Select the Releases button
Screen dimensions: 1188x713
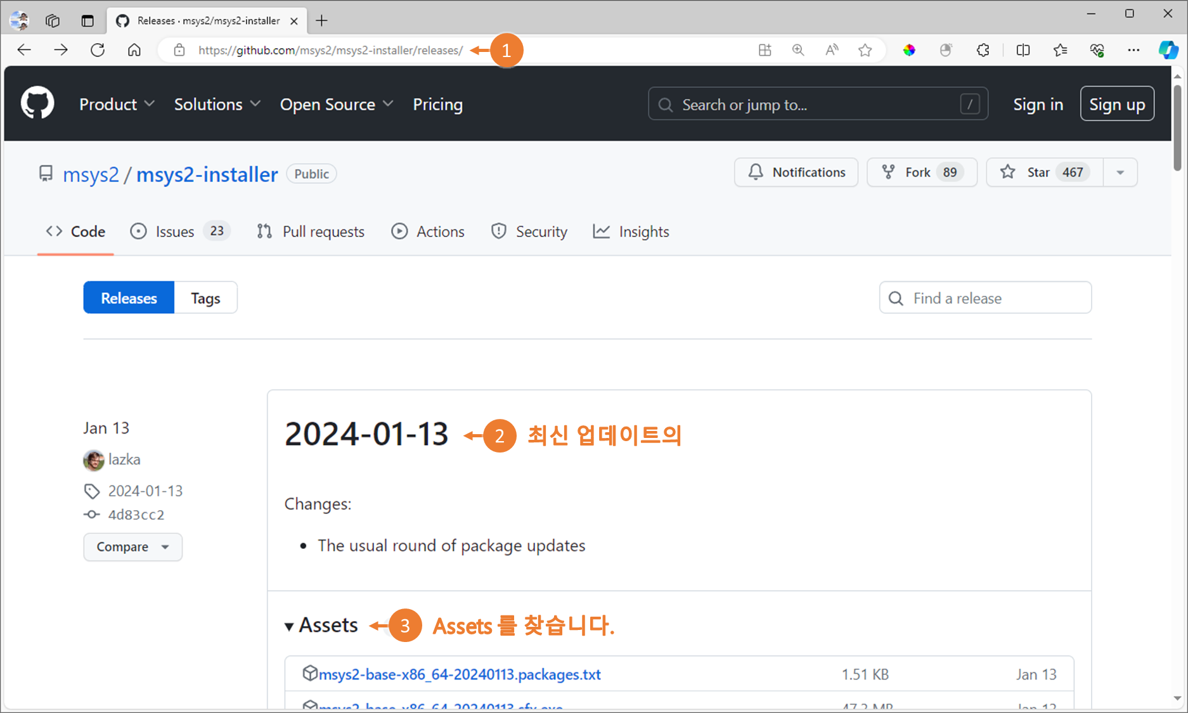(129, 297)
